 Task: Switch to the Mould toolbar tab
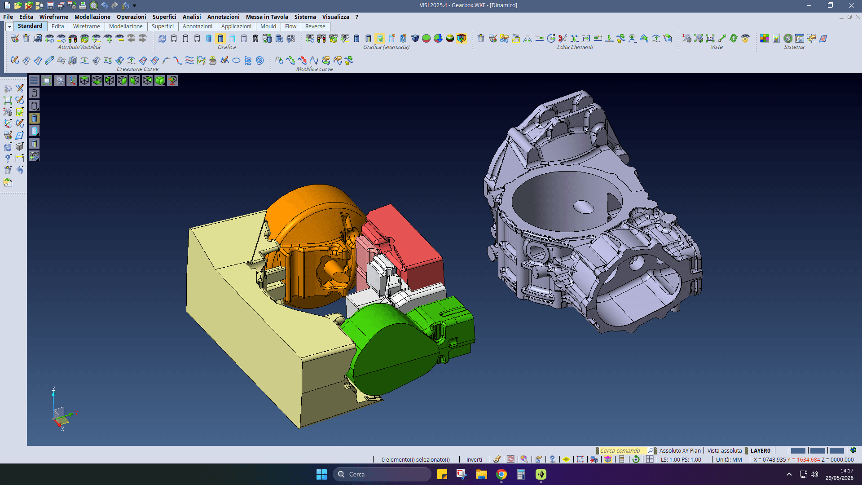point(268,26)
